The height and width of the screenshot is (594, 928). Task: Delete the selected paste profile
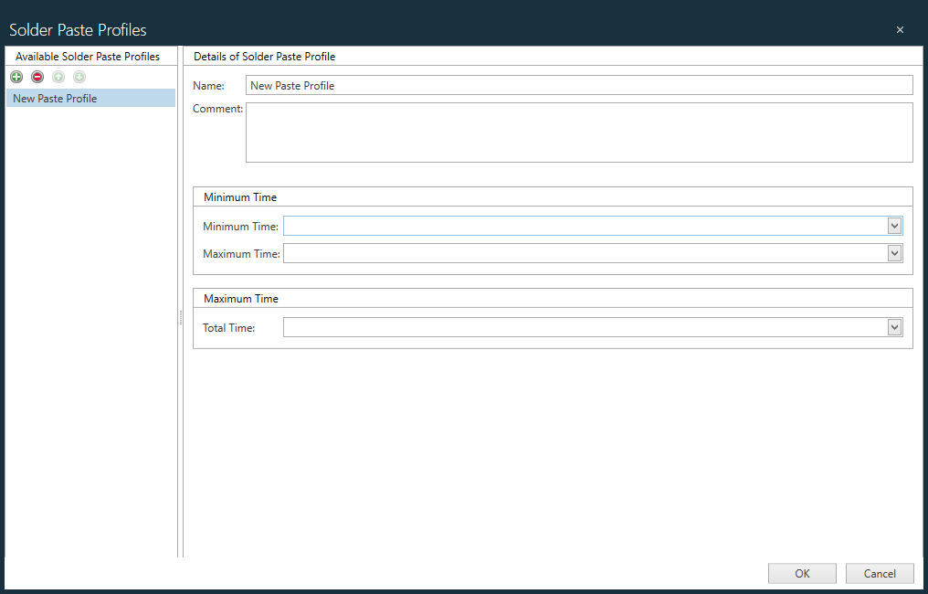point(37,77)
